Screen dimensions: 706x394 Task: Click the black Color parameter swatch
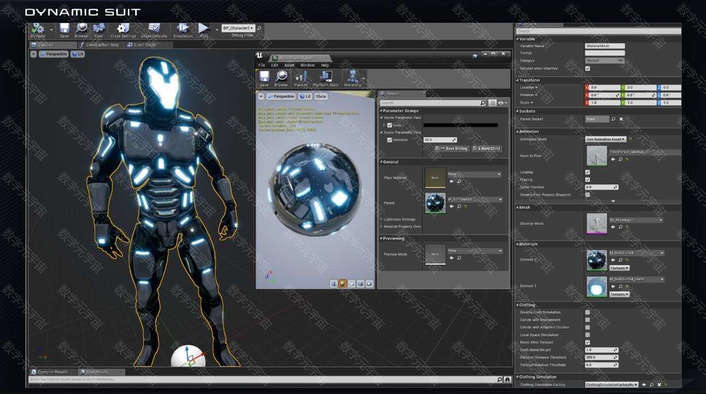(461, 125)
